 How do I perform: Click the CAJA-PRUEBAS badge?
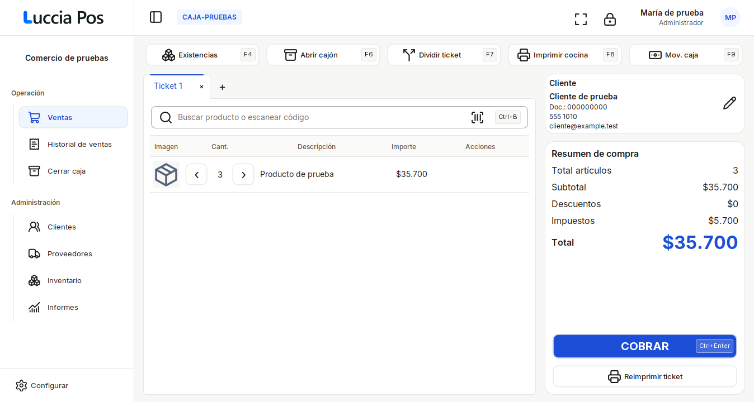[x=209, y=17]
